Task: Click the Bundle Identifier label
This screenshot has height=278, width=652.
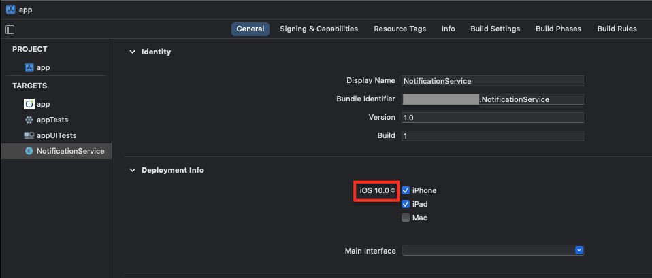Action: point(366,99)
